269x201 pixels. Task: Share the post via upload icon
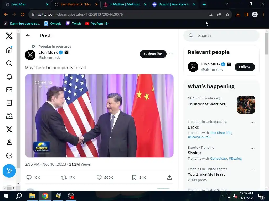169,177
